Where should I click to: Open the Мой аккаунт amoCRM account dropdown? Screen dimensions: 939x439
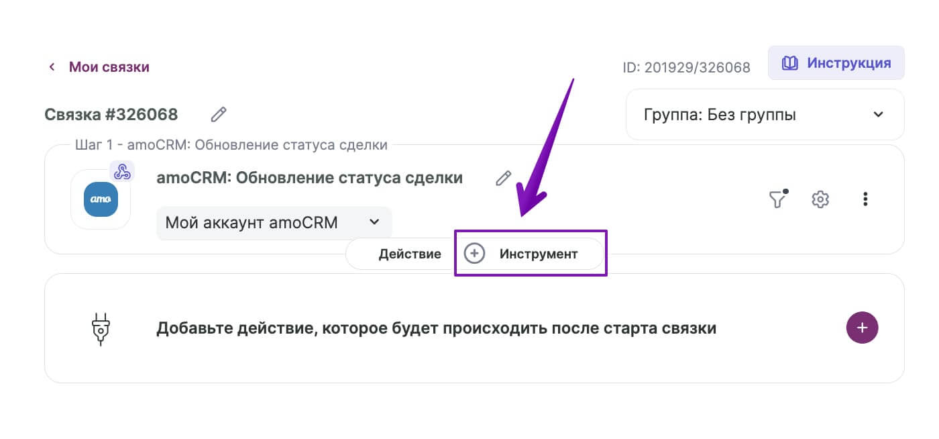click(274, 222)
